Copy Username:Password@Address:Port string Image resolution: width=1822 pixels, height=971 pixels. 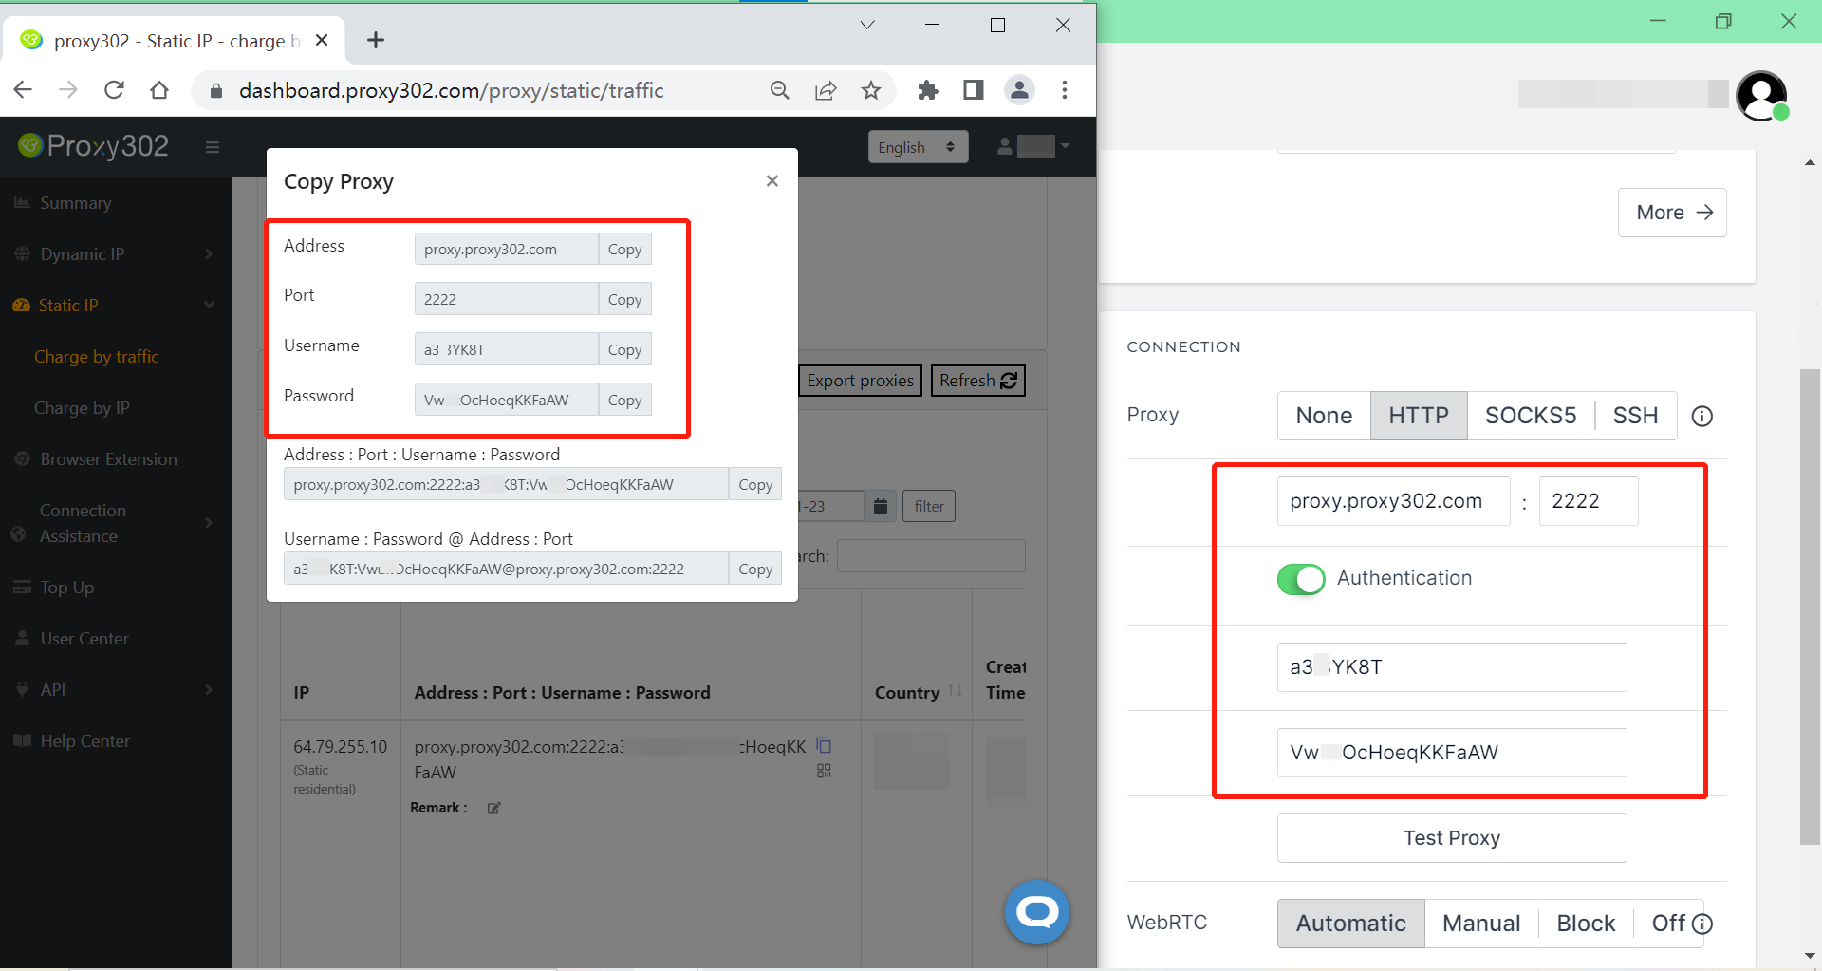coord(755,570)
